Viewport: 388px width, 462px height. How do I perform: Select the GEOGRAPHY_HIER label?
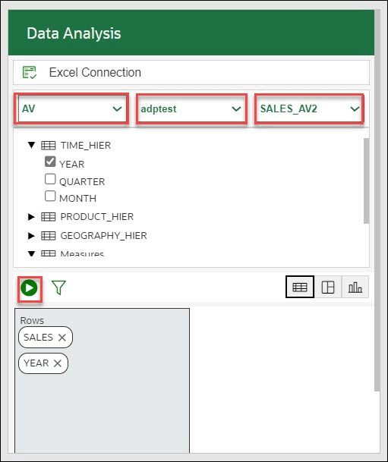103,236
